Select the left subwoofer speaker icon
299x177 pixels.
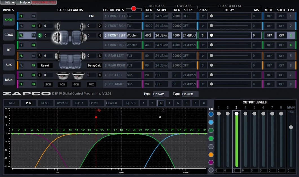63,76
